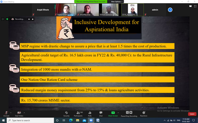198x123 pixels.
Task: Expand video options arrow next to Start Video
Action: (x=24, y=113)
